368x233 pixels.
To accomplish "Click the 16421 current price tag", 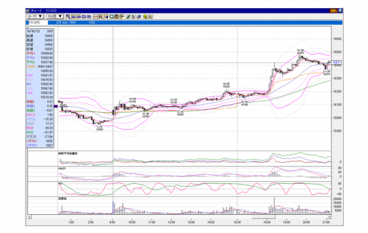I will (x=336, y=63).
